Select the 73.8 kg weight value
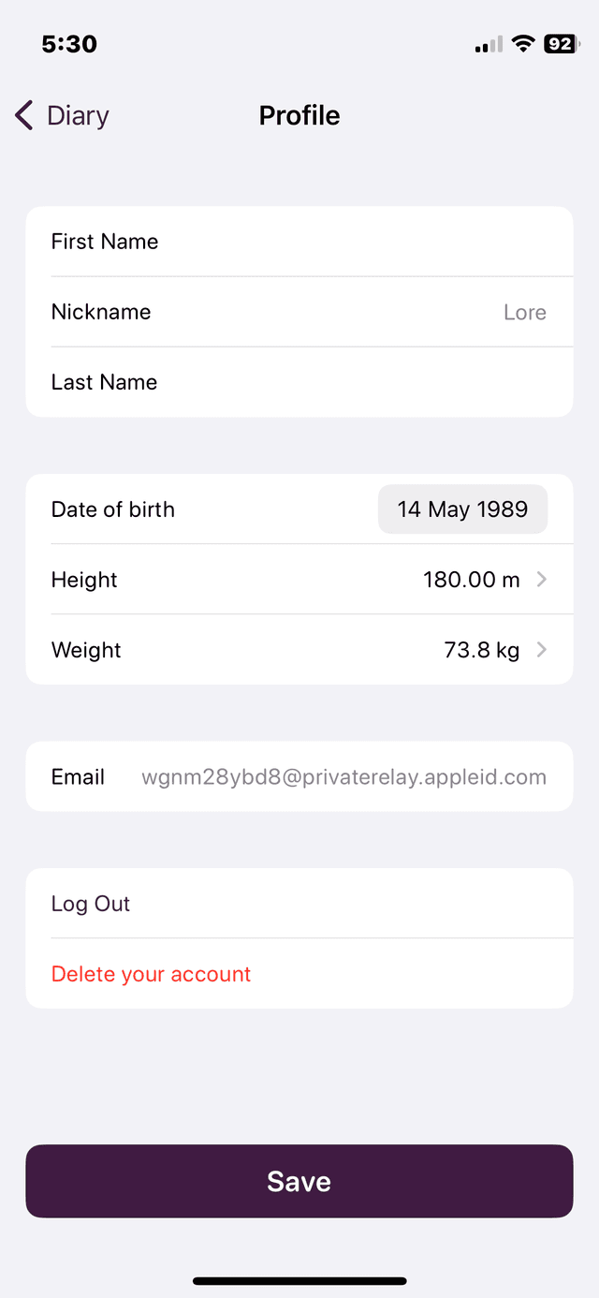 tap(481, 650)
